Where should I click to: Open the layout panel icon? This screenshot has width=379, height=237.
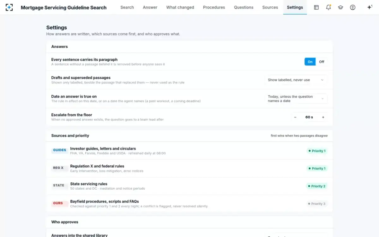tap(316, 7)
